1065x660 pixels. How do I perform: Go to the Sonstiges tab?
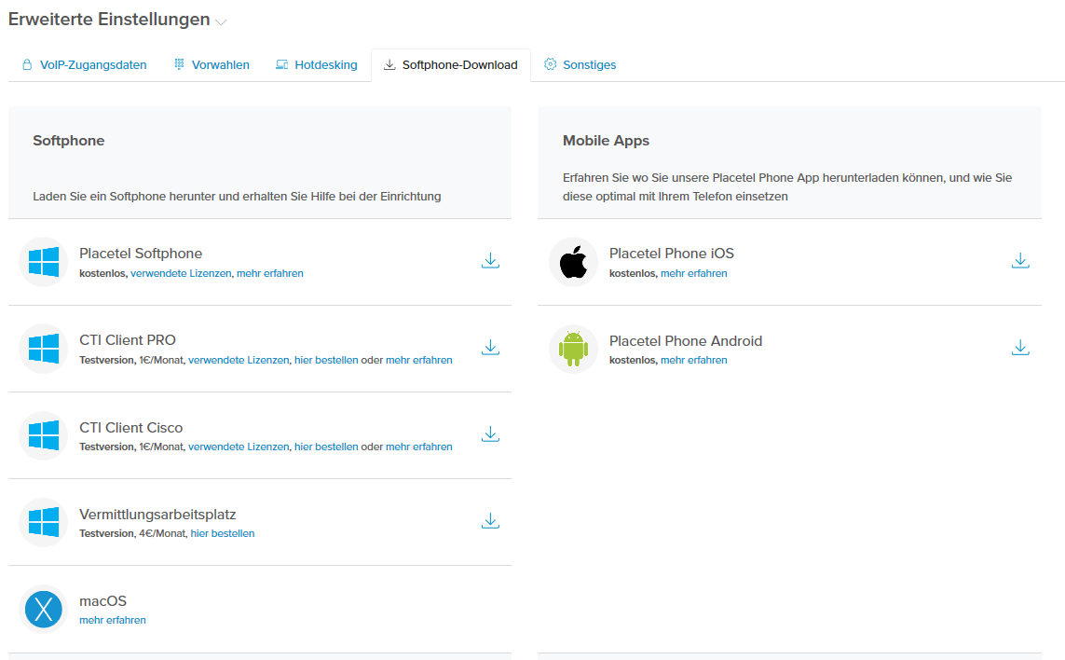(x=580, y=64)
